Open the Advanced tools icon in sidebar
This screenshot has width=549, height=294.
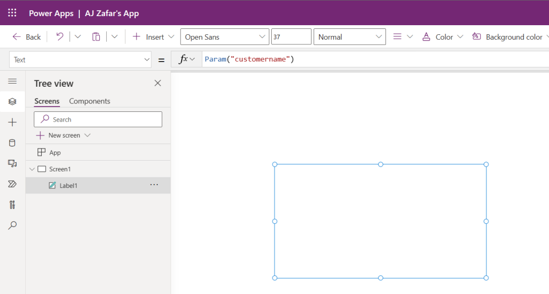(12, 205)
